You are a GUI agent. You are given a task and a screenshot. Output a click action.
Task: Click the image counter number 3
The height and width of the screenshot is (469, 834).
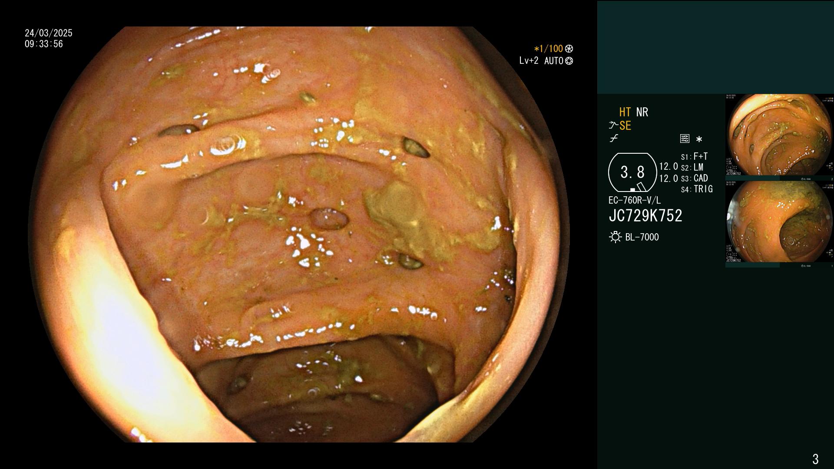tap(815, 459)
